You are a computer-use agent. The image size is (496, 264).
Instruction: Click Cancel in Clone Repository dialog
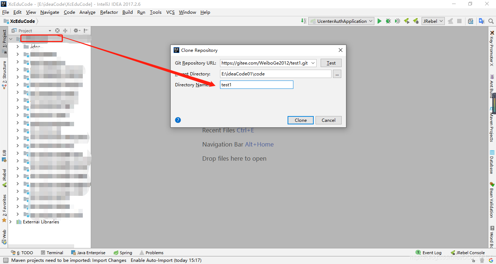[329, 120]
